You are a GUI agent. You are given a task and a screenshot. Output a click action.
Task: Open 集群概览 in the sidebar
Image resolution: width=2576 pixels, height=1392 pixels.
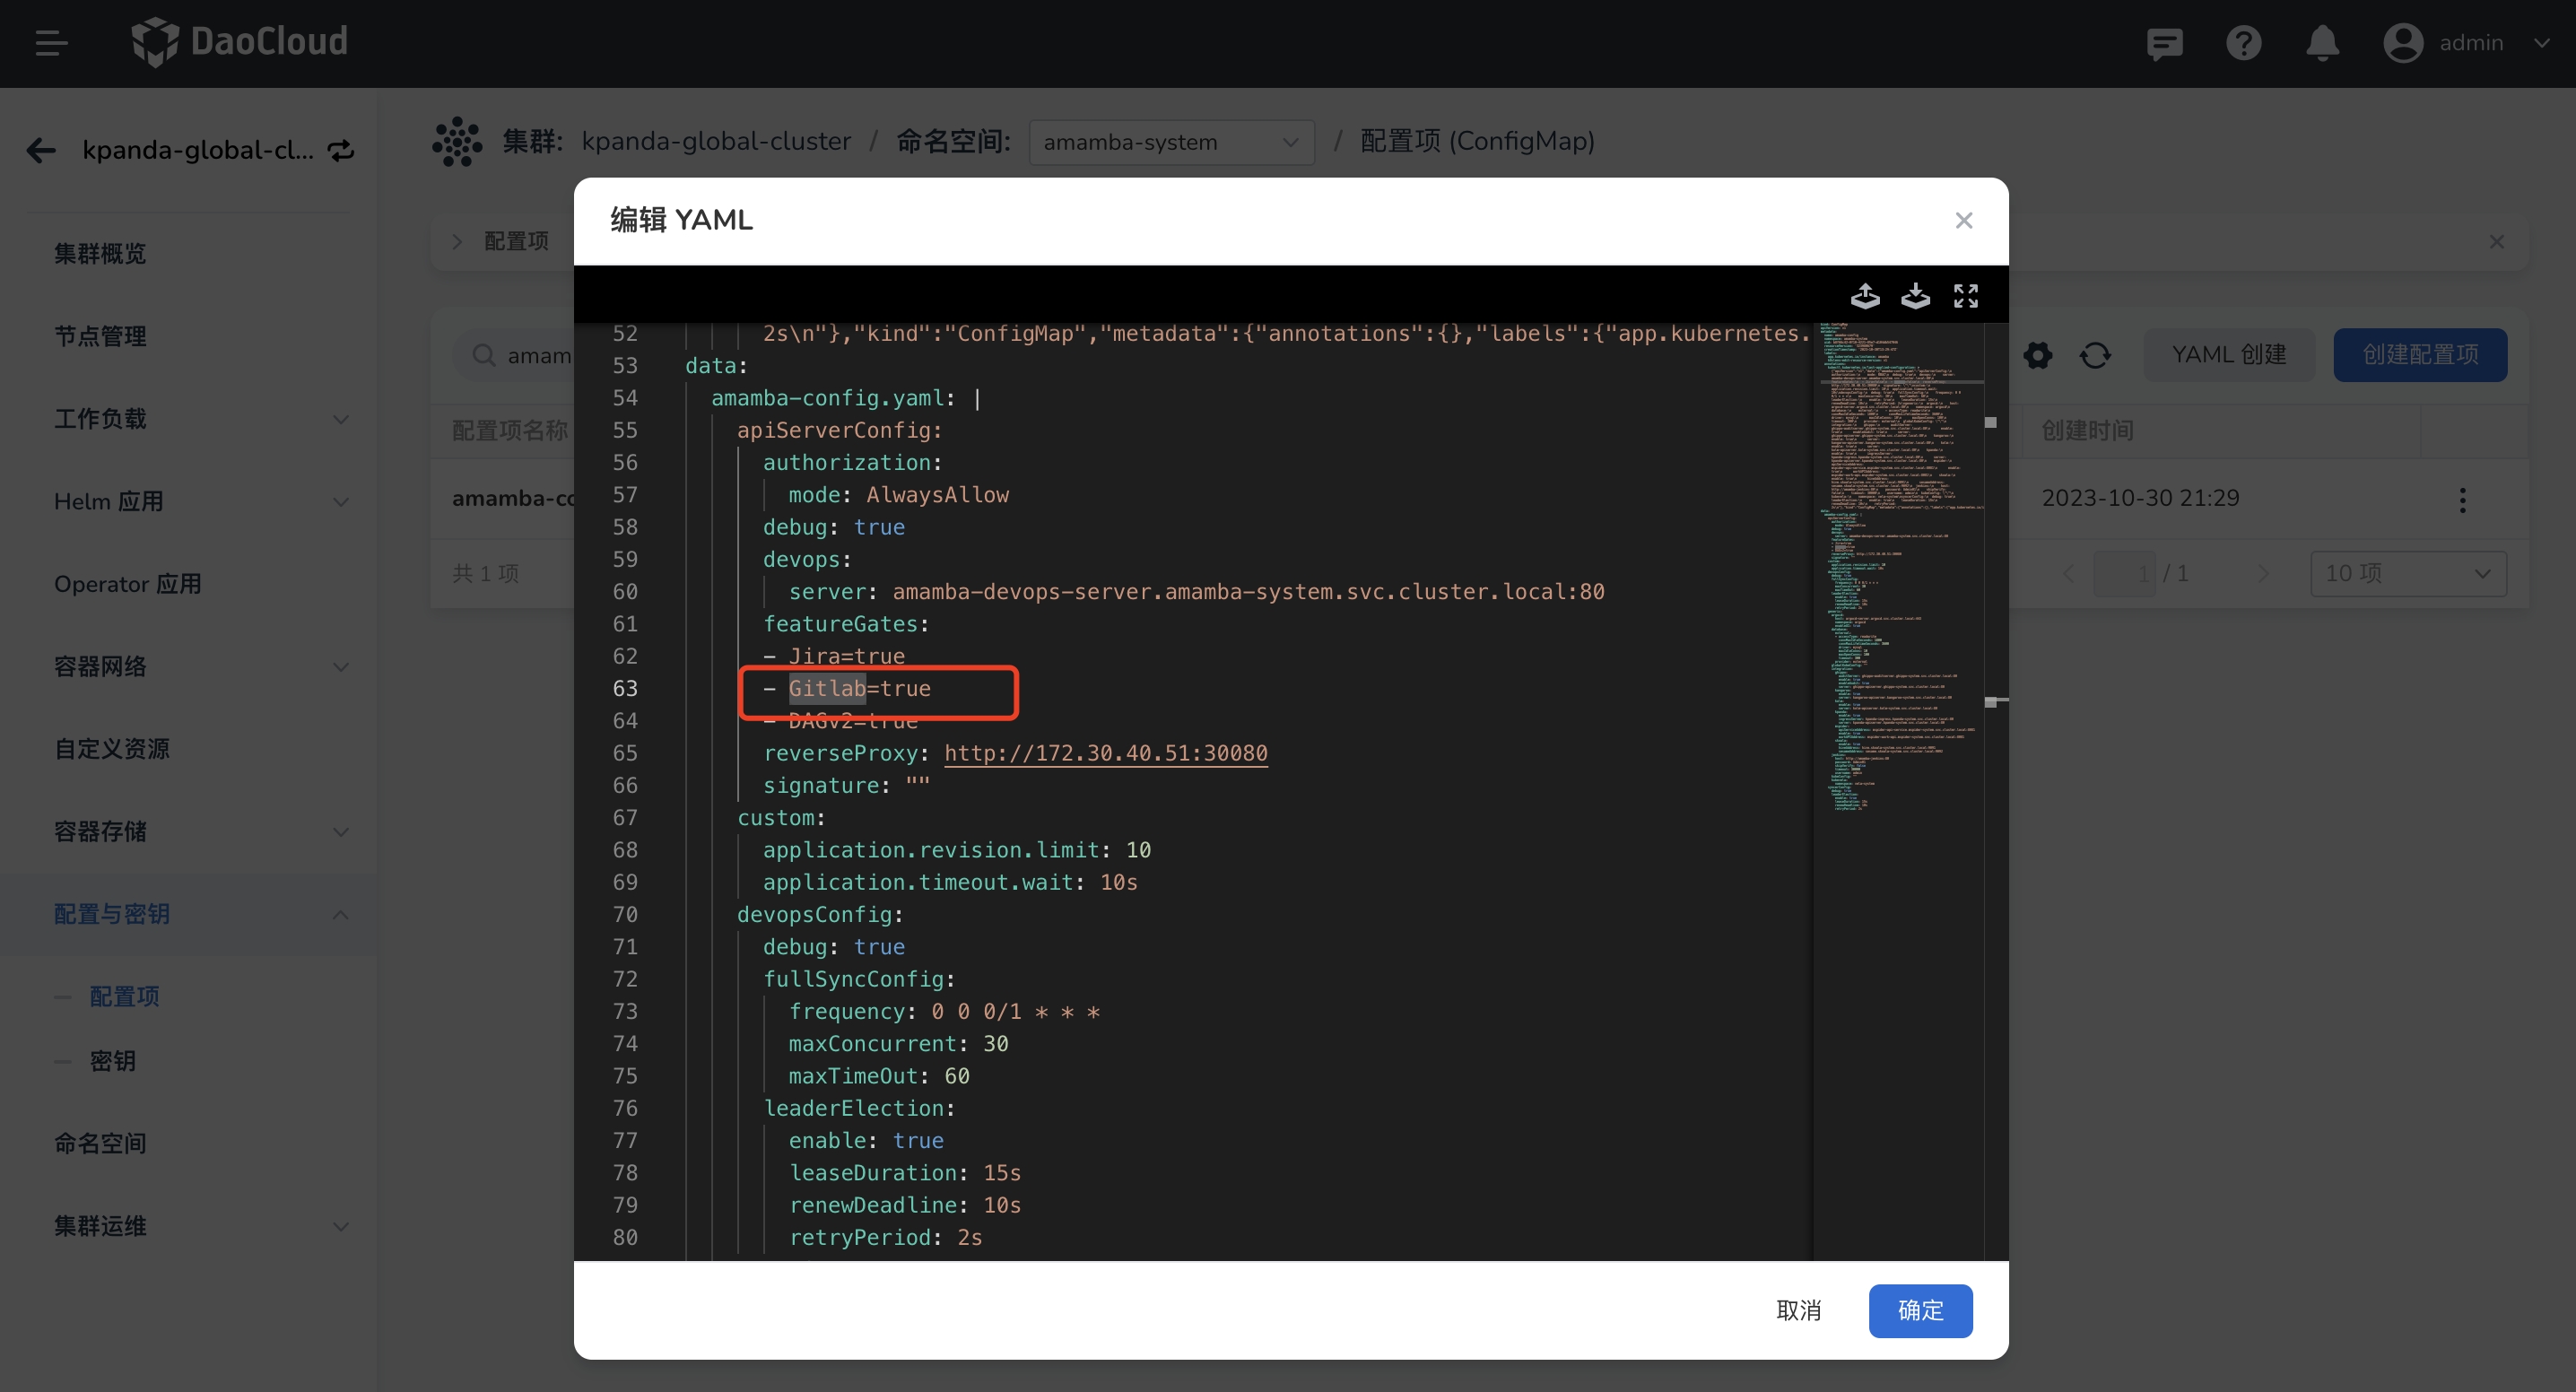(100, 254)
